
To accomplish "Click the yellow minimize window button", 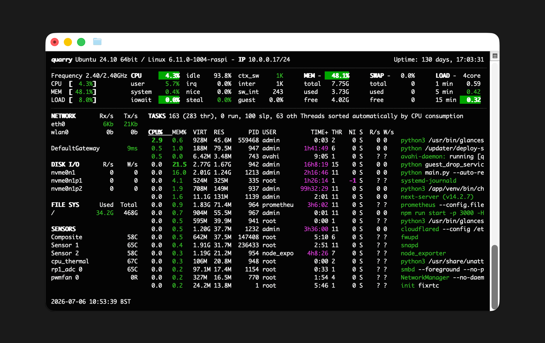I will click(68, 42).
